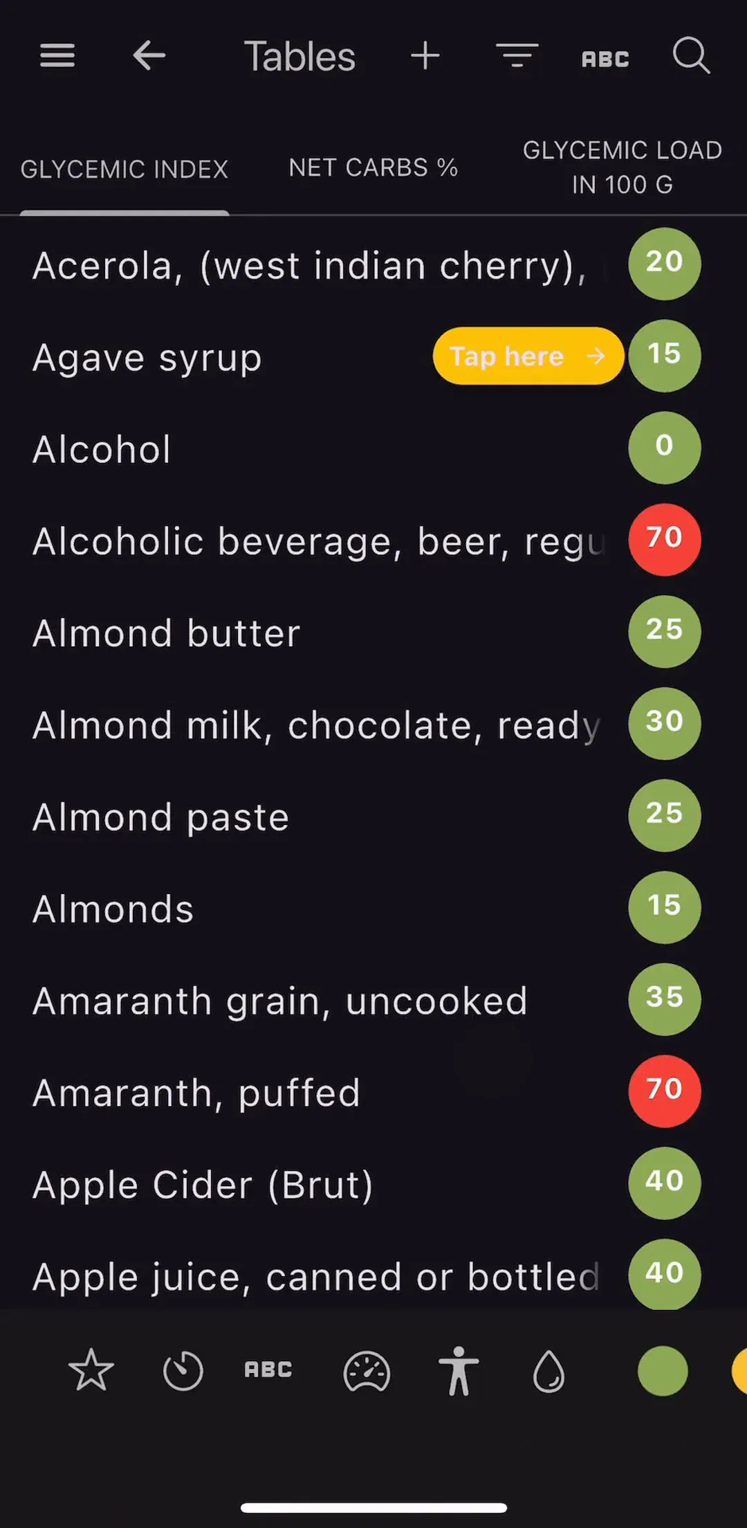Screen dimensions: 747x1528
Task: Tap the water drop icon
Action: click(549, 1370)
